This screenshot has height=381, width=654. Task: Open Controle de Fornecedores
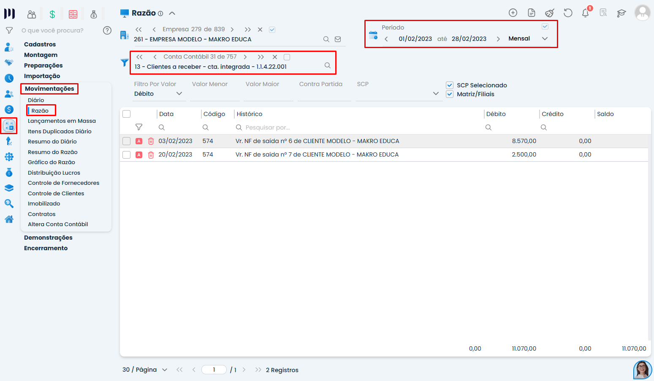[63, 183]
